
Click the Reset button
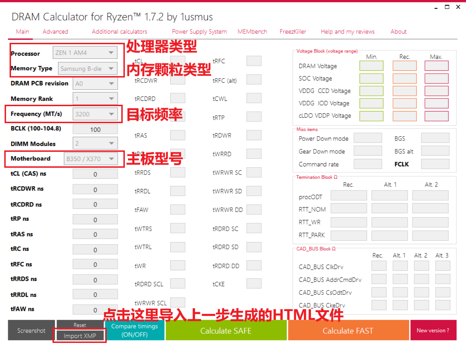(80, 325)
